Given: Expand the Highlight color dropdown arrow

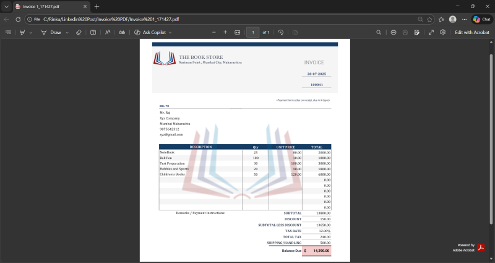Looking at the screenshot, I should pyautogui.click(x=30, y=32).
